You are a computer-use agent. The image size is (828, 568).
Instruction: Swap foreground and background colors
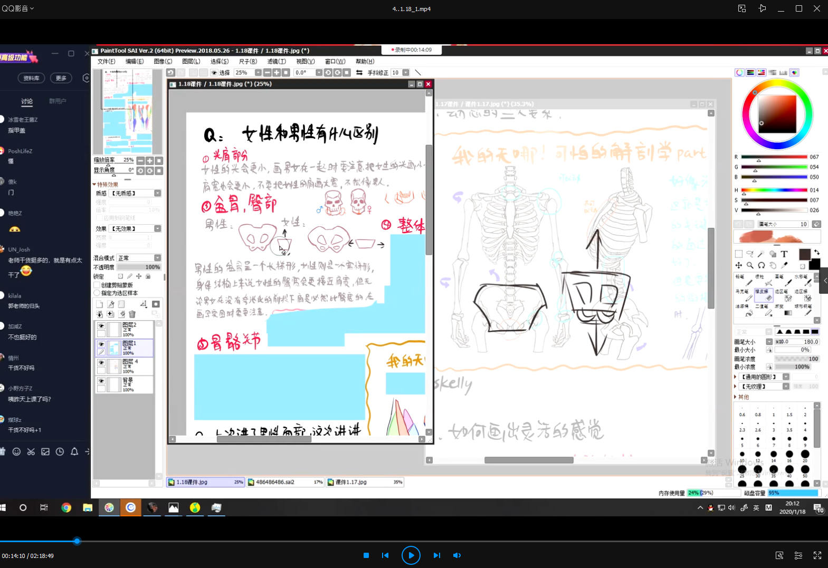[816, 253]
